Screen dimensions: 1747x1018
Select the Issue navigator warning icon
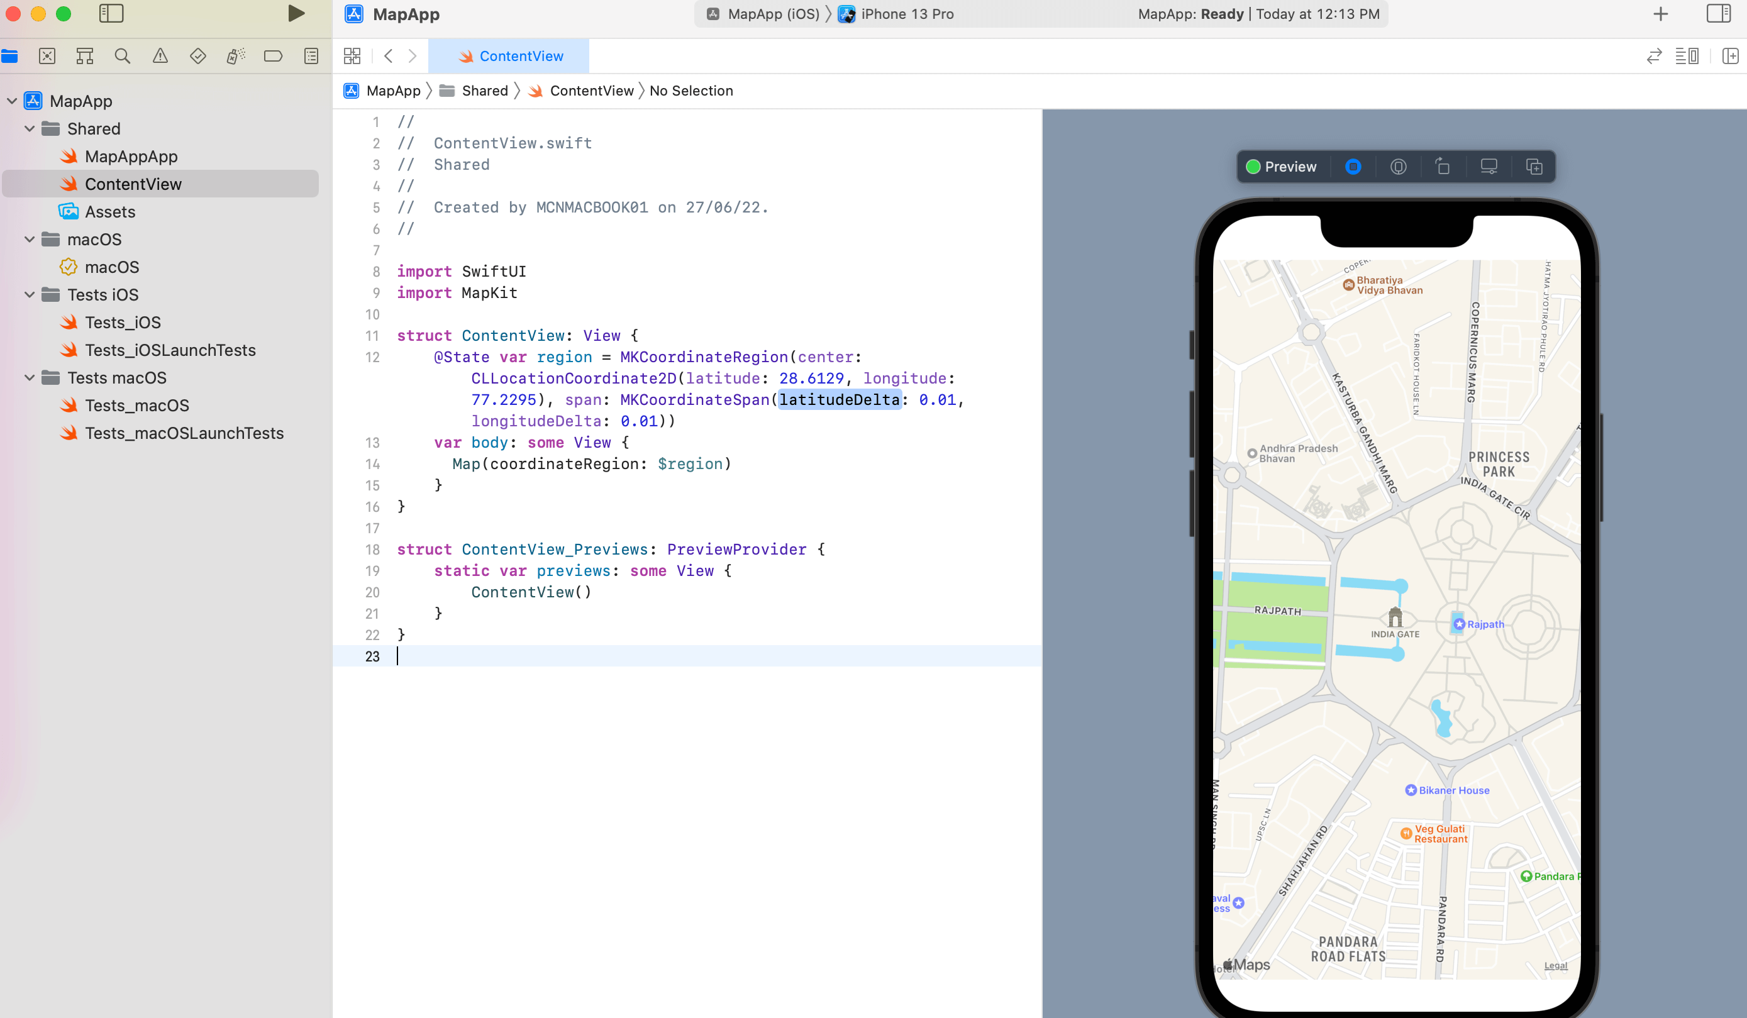160,56
